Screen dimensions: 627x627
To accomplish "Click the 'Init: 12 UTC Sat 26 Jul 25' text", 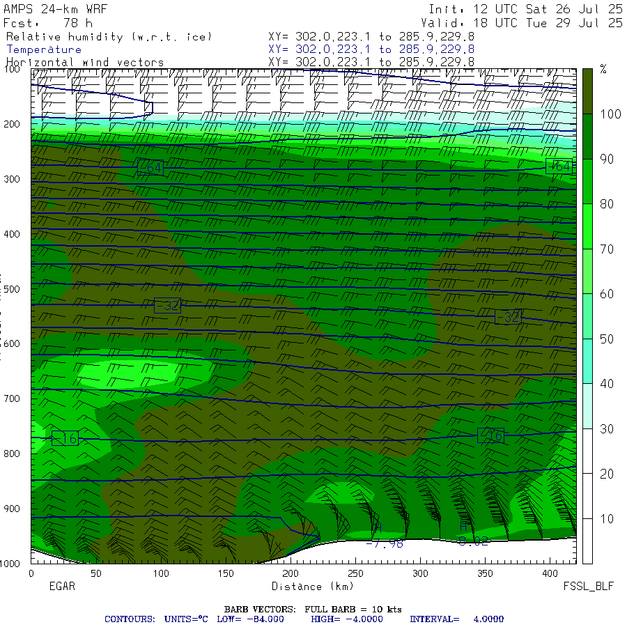I will (525, 9).
